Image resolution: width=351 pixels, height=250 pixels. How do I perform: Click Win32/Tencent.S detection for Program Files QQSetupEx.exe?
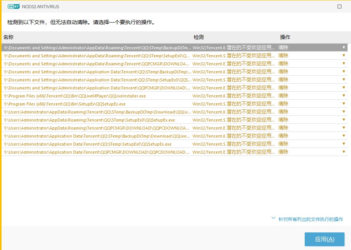pos(233,104)
